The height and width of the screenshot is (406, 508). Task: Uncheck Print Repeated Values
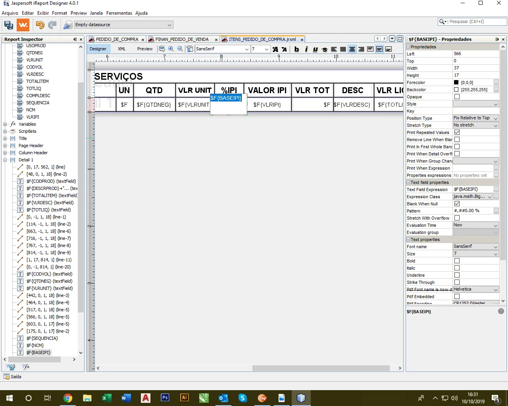click(x=457, y=132)
